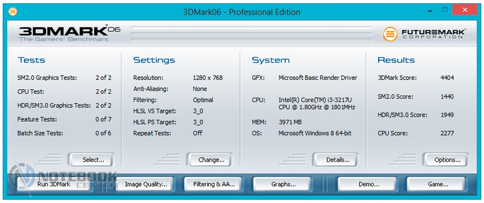The height and width of the screenshot is (203, 484).
Task: Click the GFX: label
Action: (258, 78)
